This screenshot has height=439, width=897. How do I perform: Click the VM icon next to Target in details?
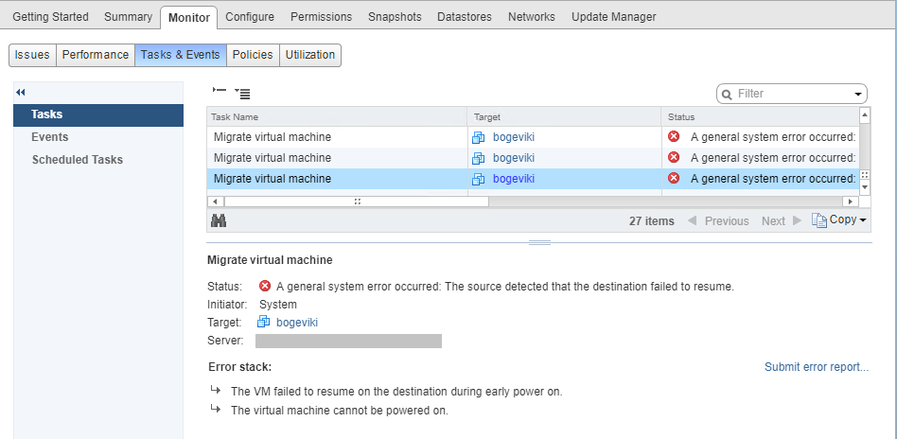point(264,323)
